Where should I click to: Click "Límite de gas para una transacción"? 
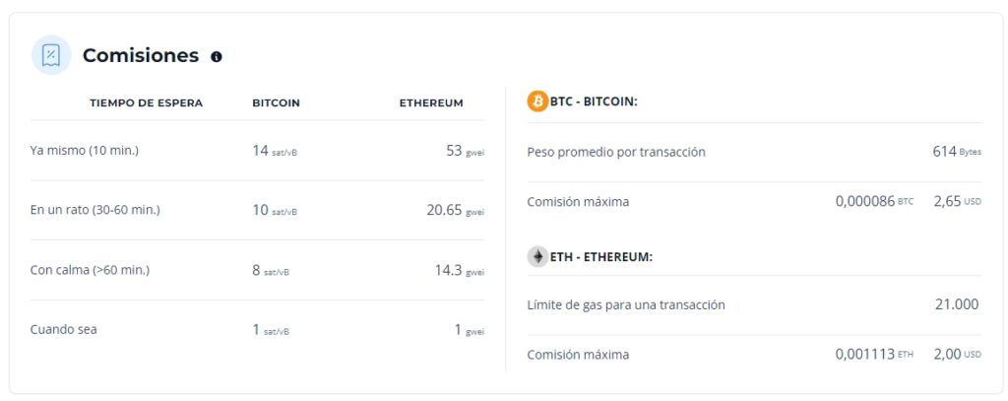point(626,304)
